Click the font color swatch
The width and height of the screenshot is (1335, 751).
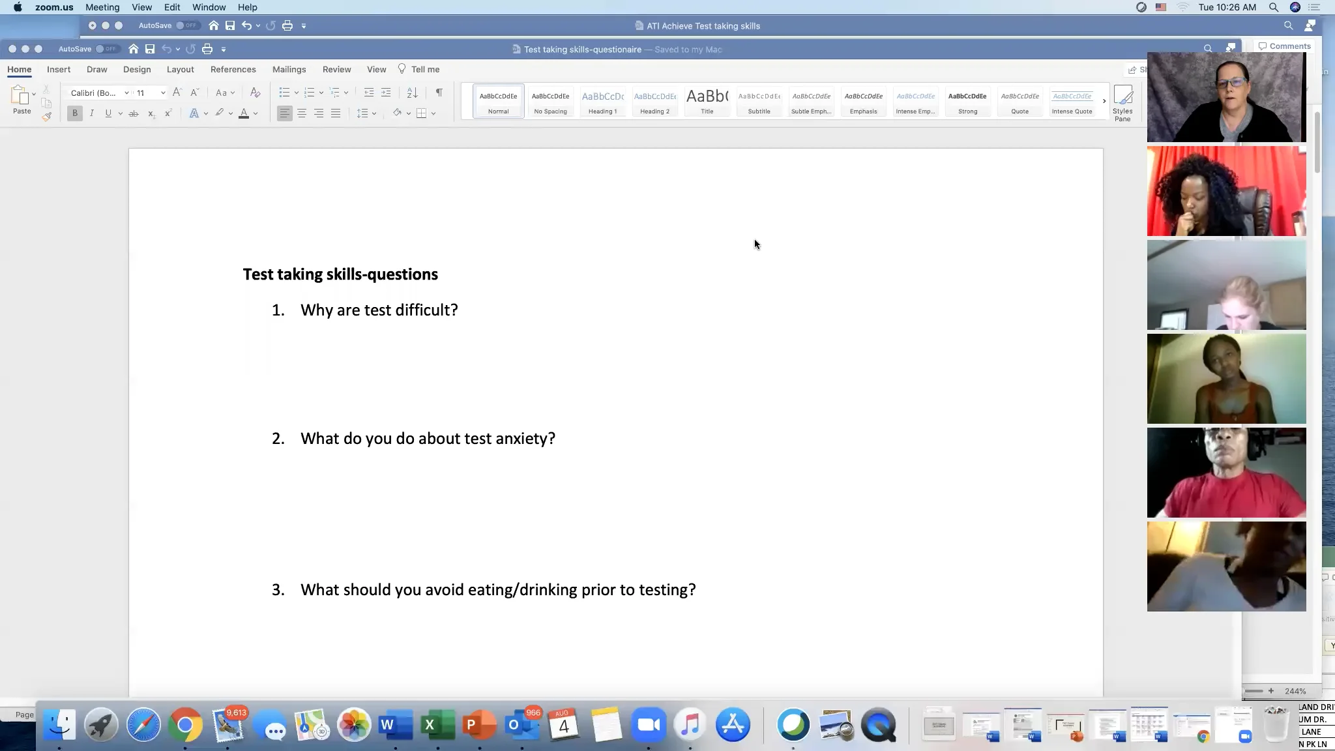pyautogui.click(x=244, y=113)
